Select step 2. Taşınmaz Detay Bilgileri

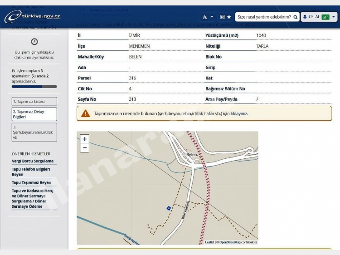tap(34, 114)
